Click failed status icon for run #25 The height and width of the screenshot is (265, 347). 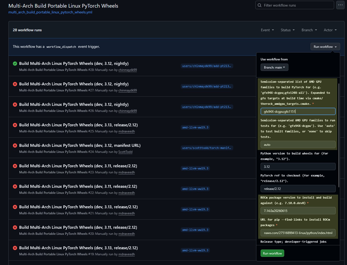tap(15, 125)
